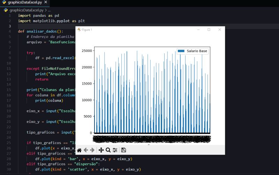Click 'return' keyword on line 13
Viewport: 279px width, 175px height.
(42, 79)
